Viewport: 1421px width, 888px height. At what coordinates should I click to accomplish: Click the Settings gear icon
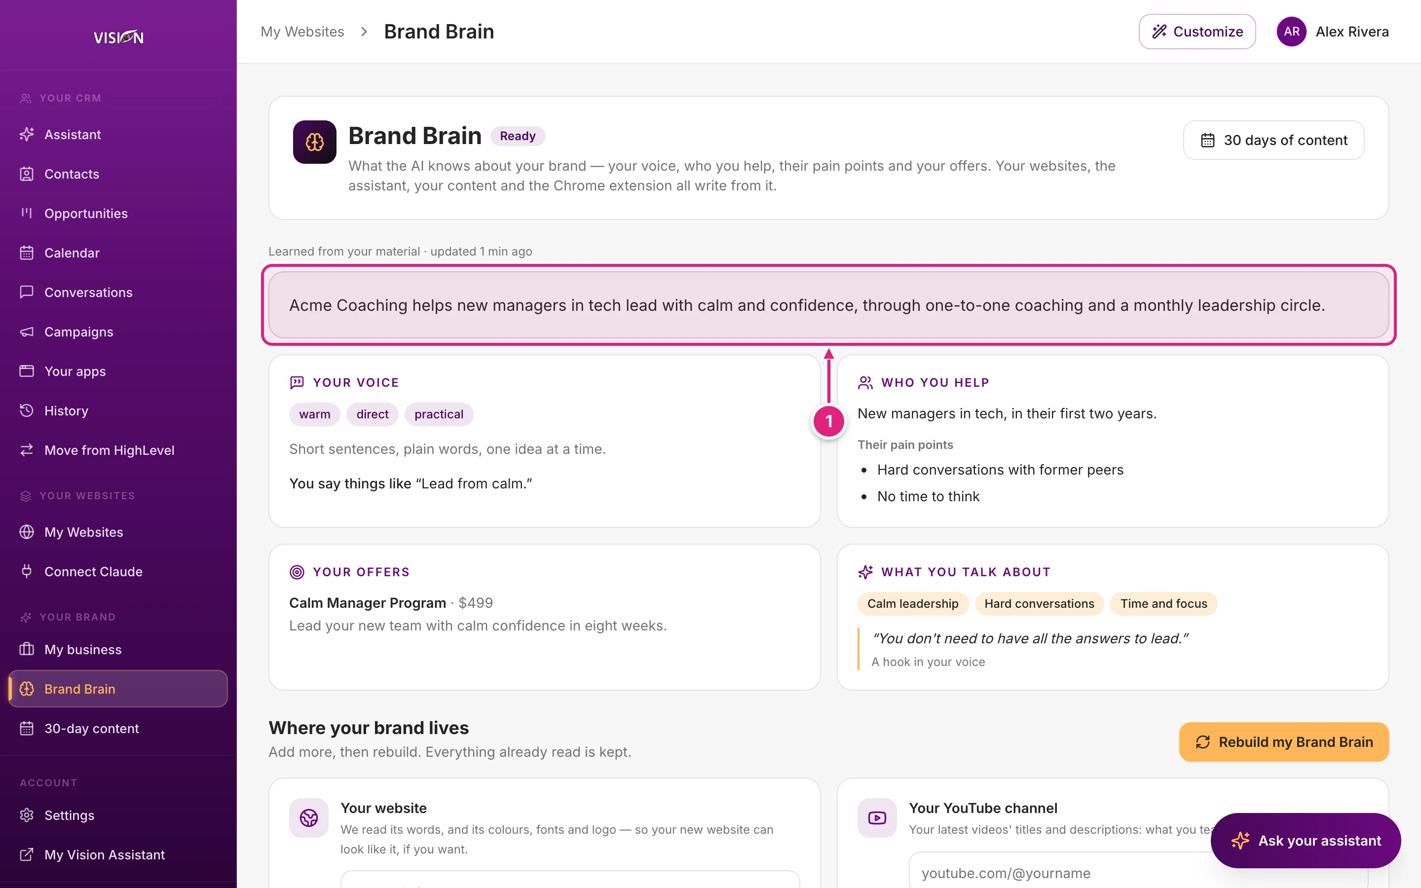point(27,815)
